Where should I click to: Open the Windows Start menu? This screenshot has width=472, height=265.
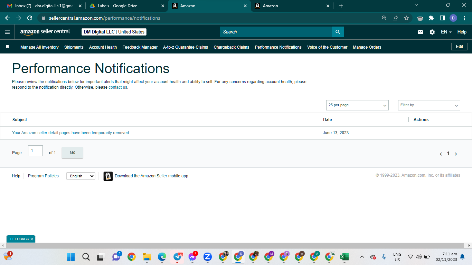70,257
